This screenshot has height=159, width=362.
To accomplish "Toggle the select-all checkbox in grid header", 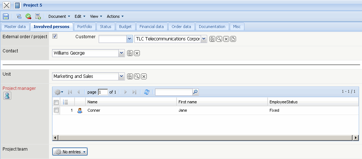I will coord(56,102).
